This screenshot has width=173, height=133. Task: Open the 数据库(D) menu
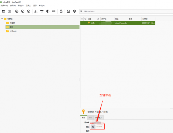[x=4, y=5]
